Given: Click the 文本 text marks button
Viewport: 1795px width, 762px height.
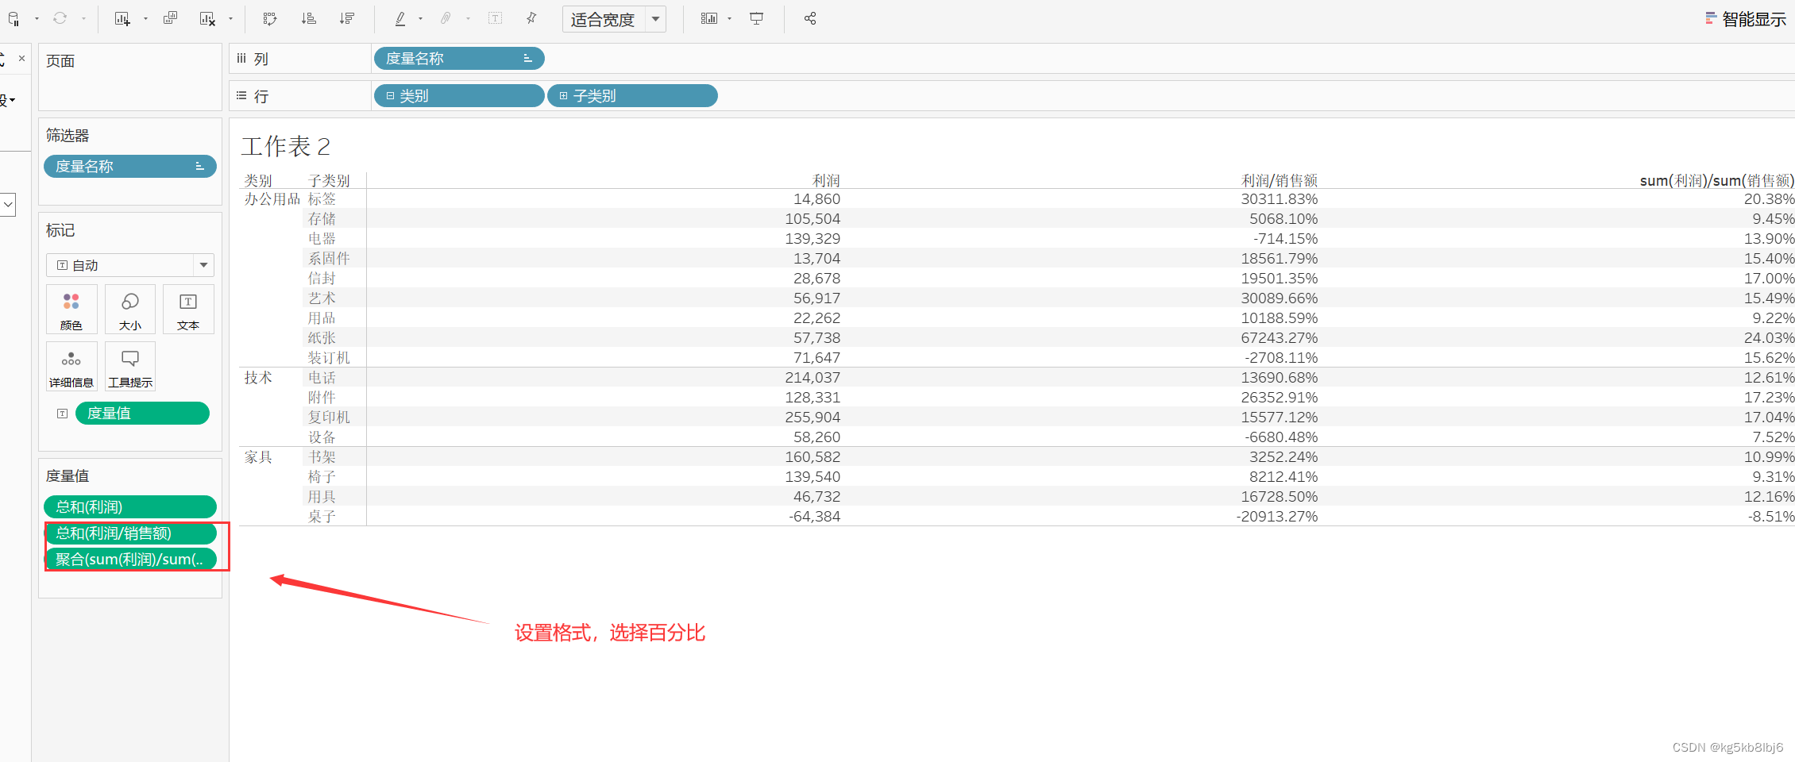Looking at the screenshot, I should point(188,310).
